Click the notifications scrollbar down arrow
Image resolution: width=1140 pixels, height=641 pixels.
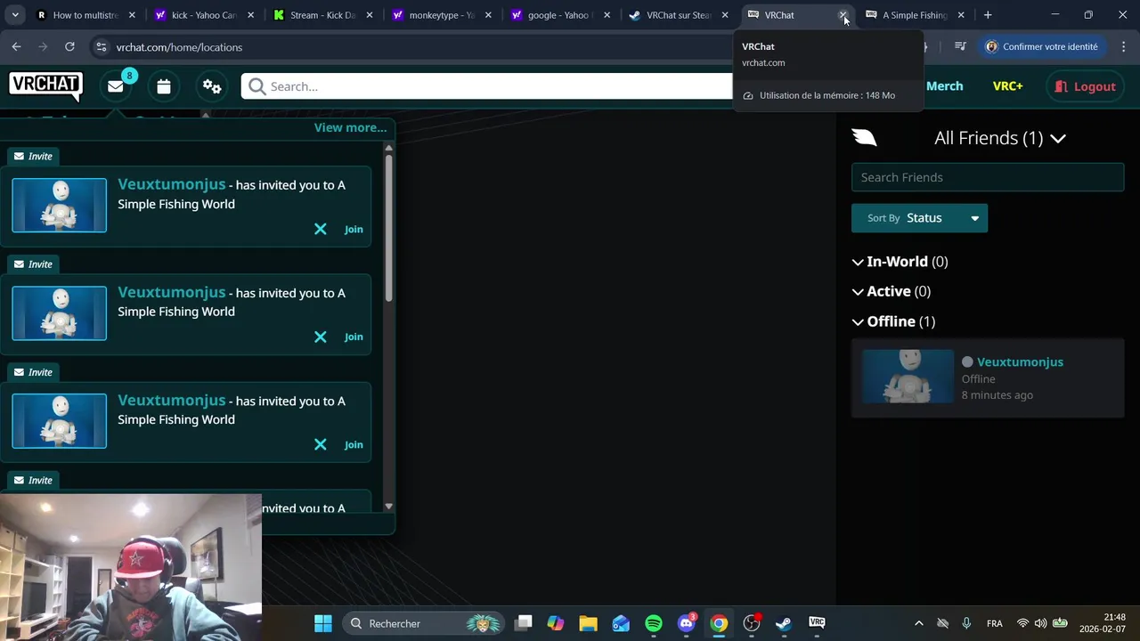pyautogui.click(x=388, y=506)
